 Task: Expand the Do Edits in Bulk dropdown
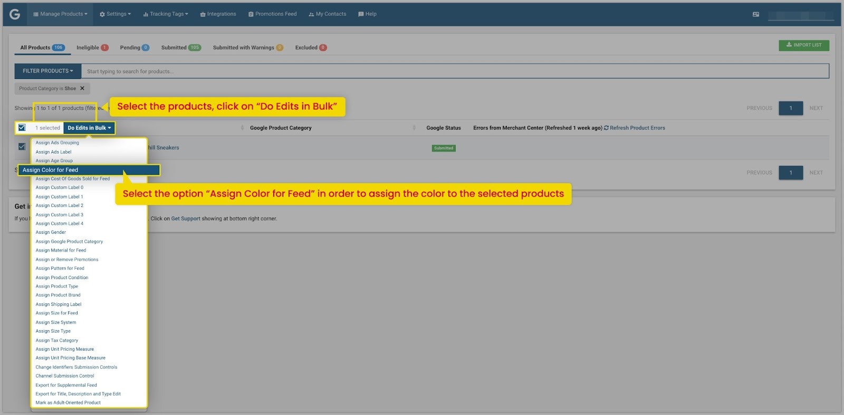tap(89, 128)
